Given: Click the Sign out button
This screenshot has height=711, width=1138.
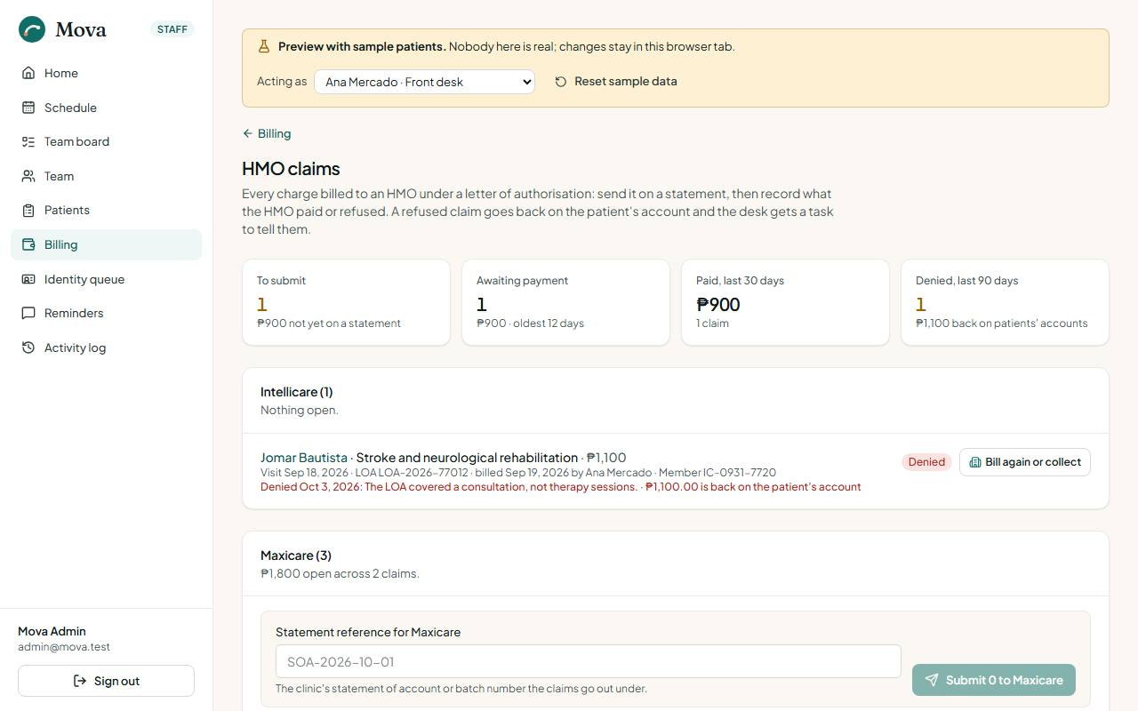Looking at the screenshot, I should click(106, 681).
